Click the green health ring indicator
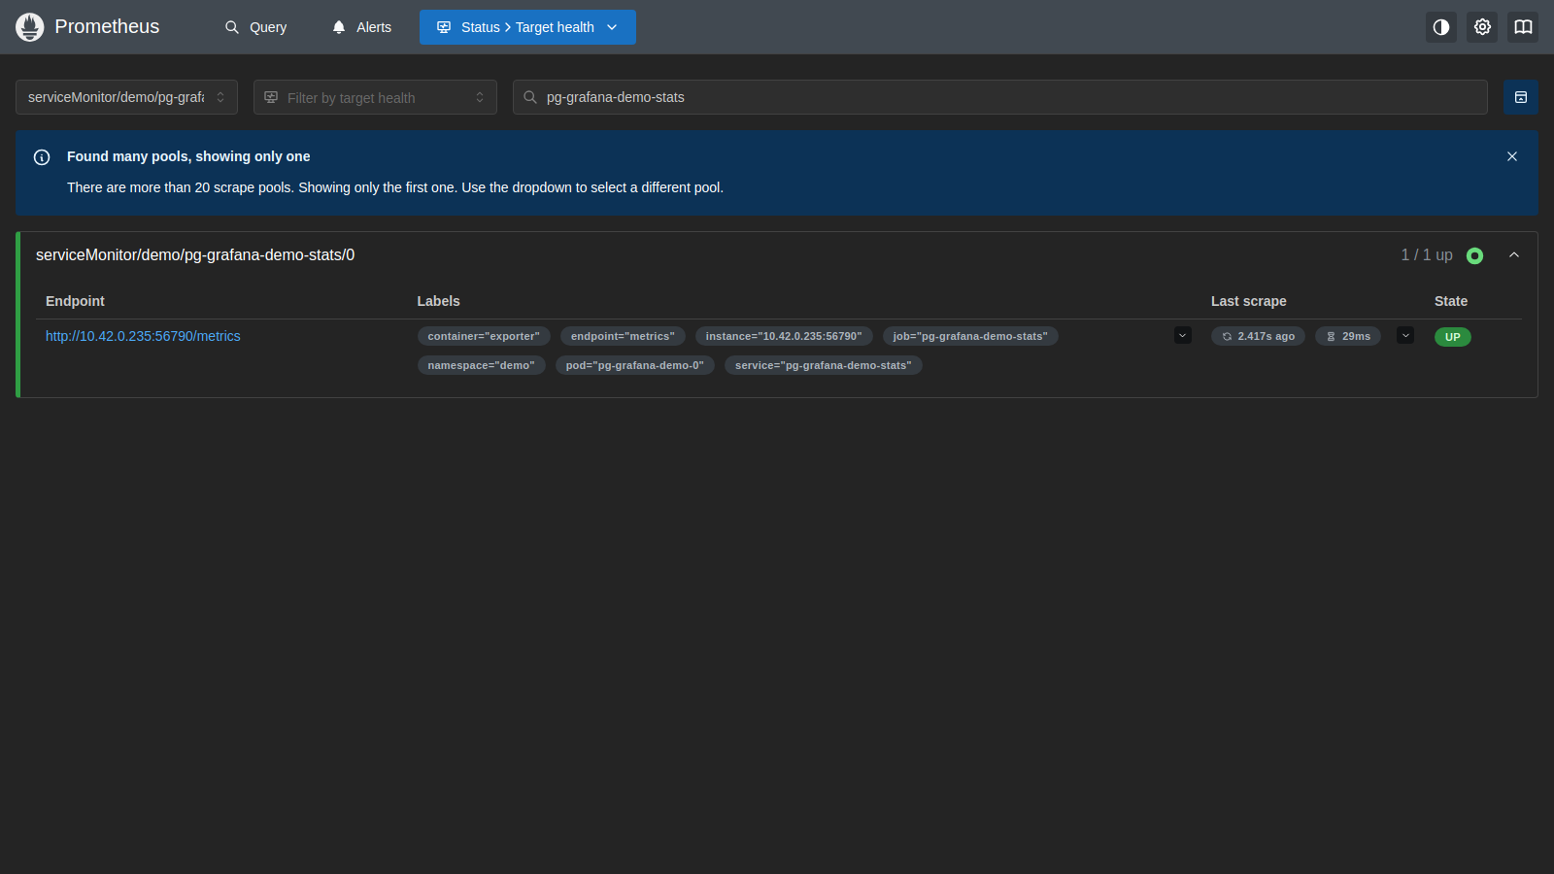This screenshot has height=874, width=1554. coord(1474,255)
